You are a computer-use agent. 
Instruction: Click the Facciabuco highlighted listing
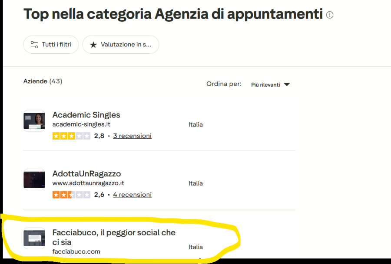(113, 238)
